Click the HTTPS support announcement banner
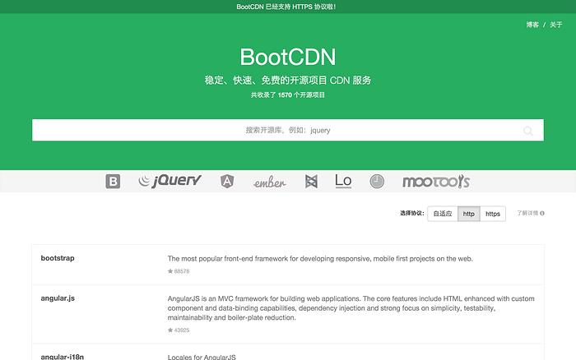The width and height of the screenshot is (576, 360). click(x=286, y=7)
